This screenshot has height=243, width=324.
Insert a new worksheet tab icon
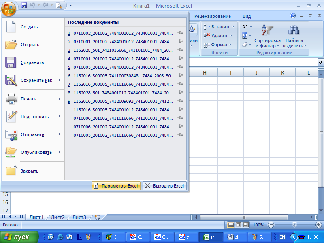click(x=97, y=217)
